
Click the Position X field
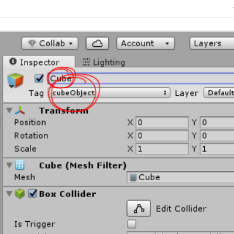[x=162, y=122]
